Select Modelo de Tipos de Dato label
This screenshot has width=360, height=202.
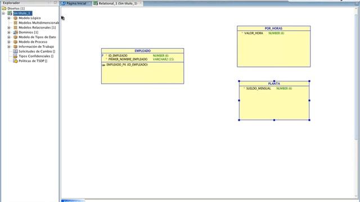pyautogui.click(x=37, y=37)
